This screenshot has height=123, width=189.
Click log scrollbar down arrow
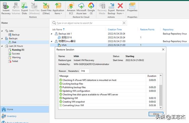161,108
